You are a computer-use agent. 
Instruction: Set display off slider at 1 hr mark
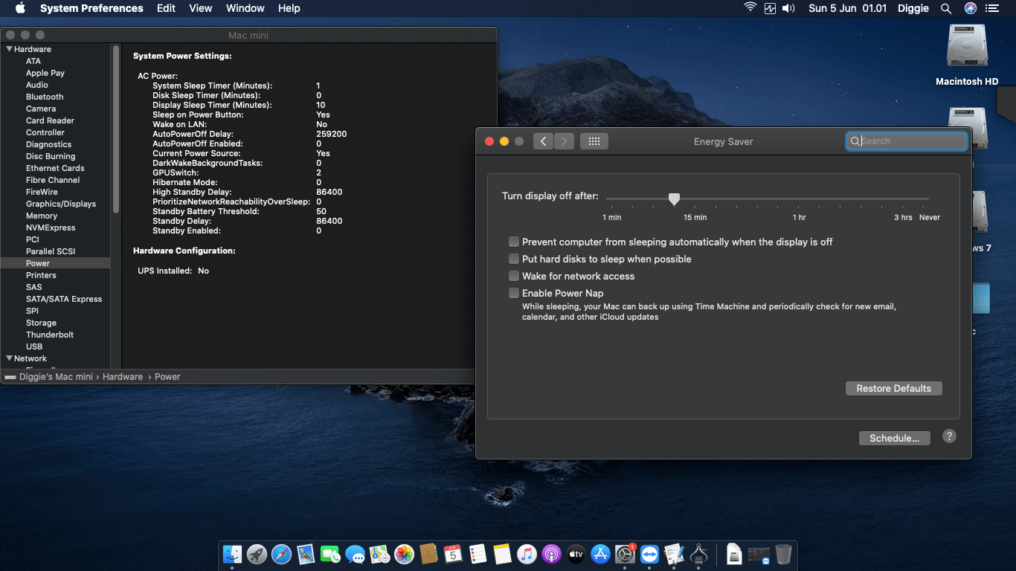(799, 199)
